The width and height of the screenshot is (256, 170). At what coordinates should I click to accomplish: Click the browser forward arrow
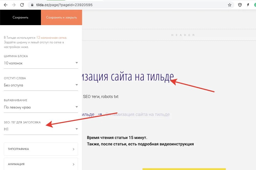(14, 5)
